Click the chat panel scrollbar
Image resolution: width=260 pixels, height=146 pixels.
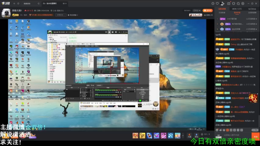click(259, 121)
